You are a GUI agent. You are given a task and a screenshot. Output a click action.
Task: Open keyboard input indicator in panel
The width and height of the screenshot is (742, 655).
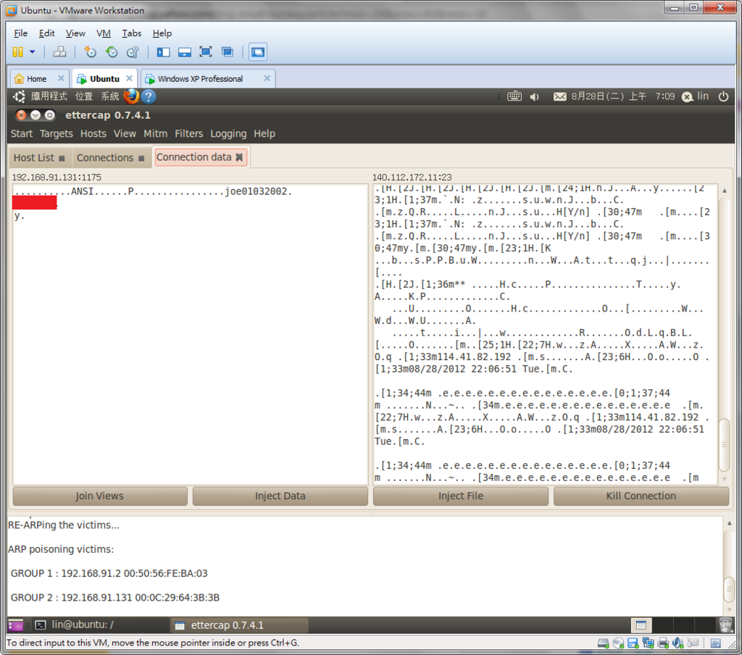tap(514, 96)
